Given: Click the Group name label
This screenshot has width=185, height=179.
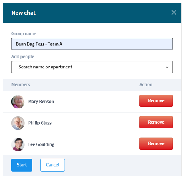Looking at the screenshot, I should pyautogui.click(x=24, y=33).
